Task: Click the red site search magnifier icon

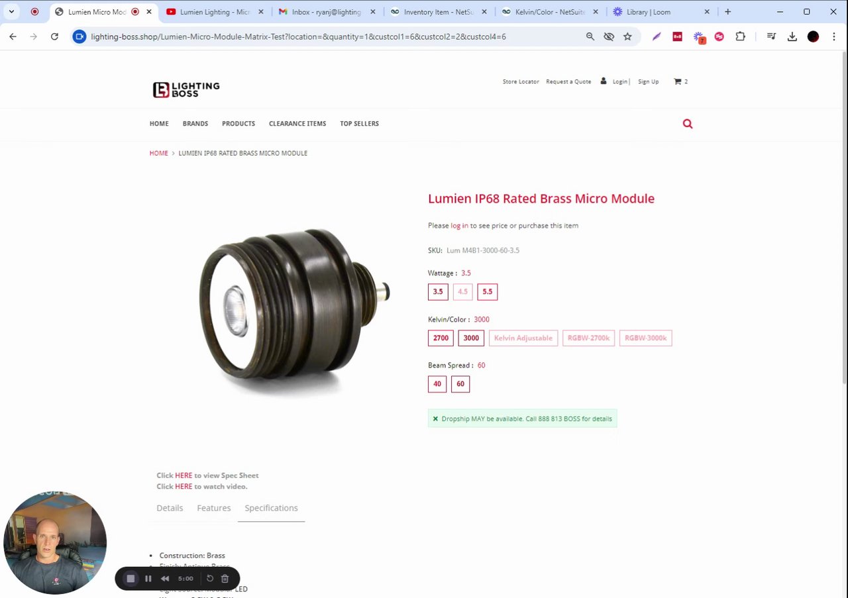Action: click(688, 124)
